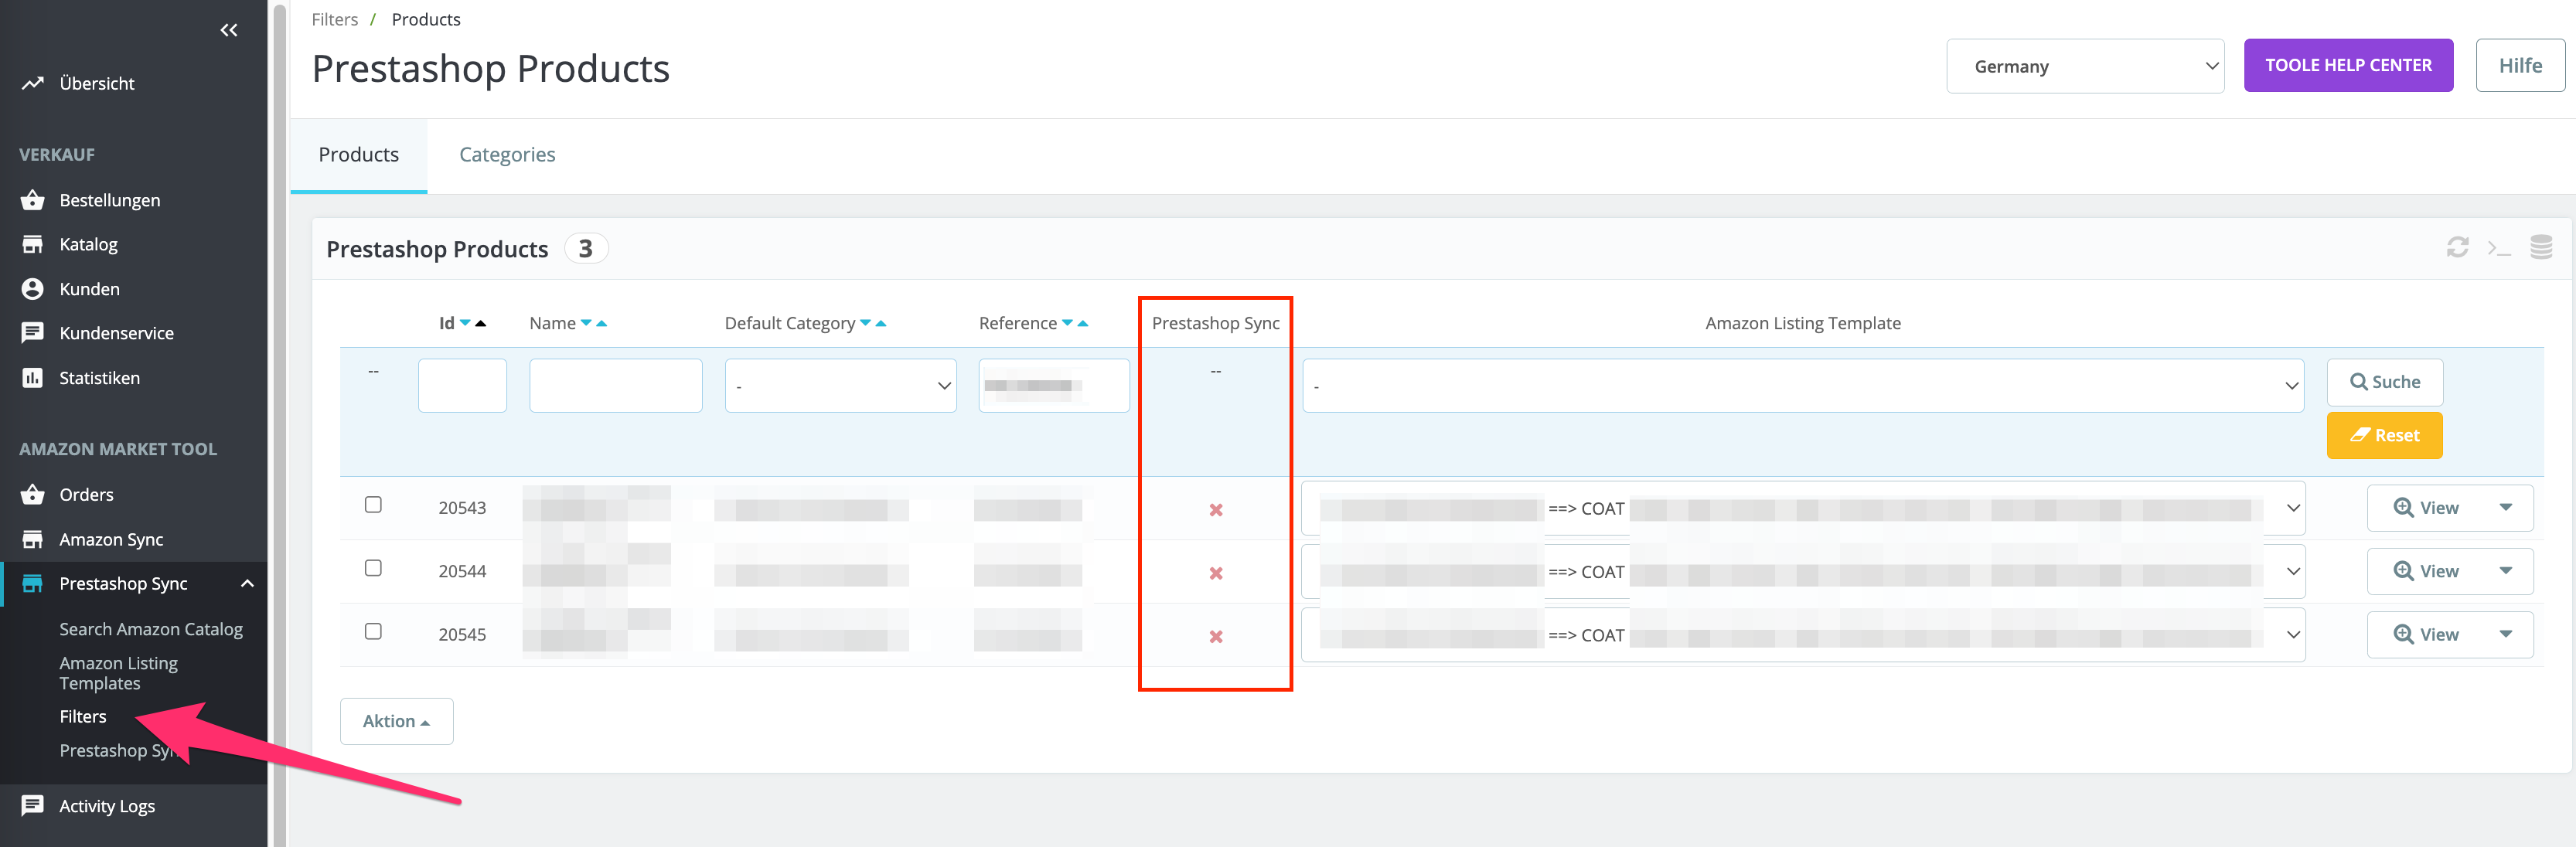Open Amazon Listing Template filter dropdown
This screenshot has height=847, width=2576.
(1802, 385)
